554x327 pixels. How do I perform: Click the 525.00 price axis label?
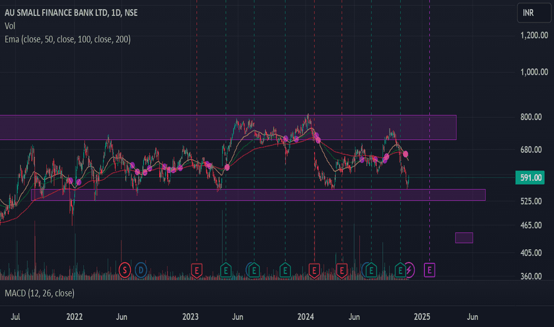[x=531, y=201]
